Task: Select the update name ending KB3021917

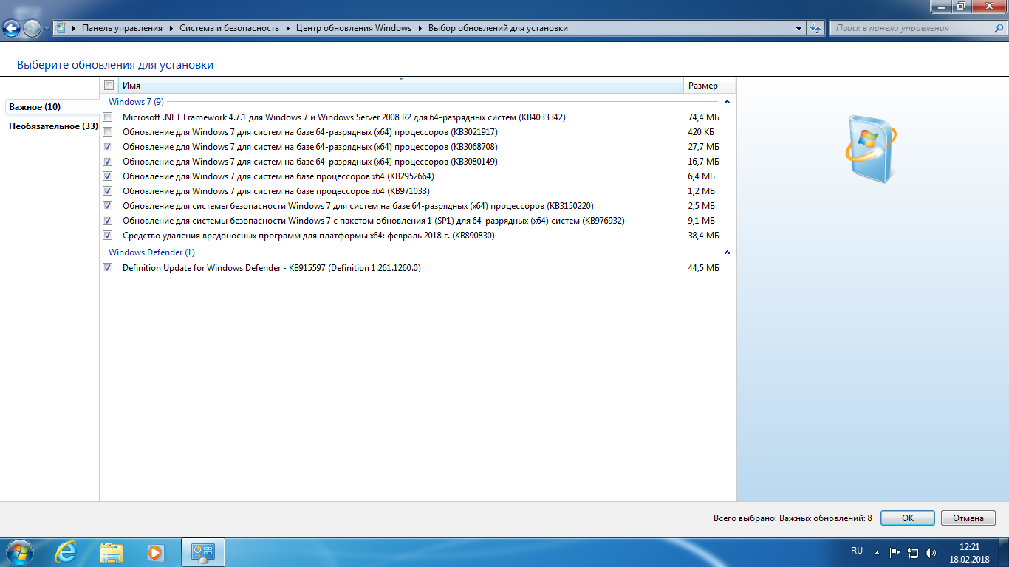Action: (x=310, y=132)
